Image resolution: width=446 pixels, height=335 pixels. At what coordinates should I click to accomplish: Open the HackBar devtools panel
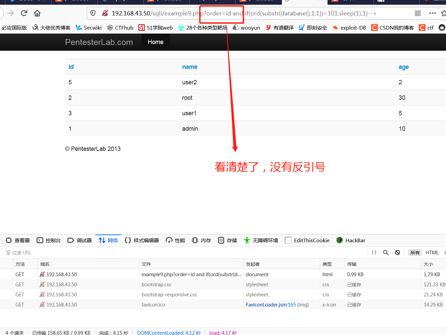click(351, 240)
